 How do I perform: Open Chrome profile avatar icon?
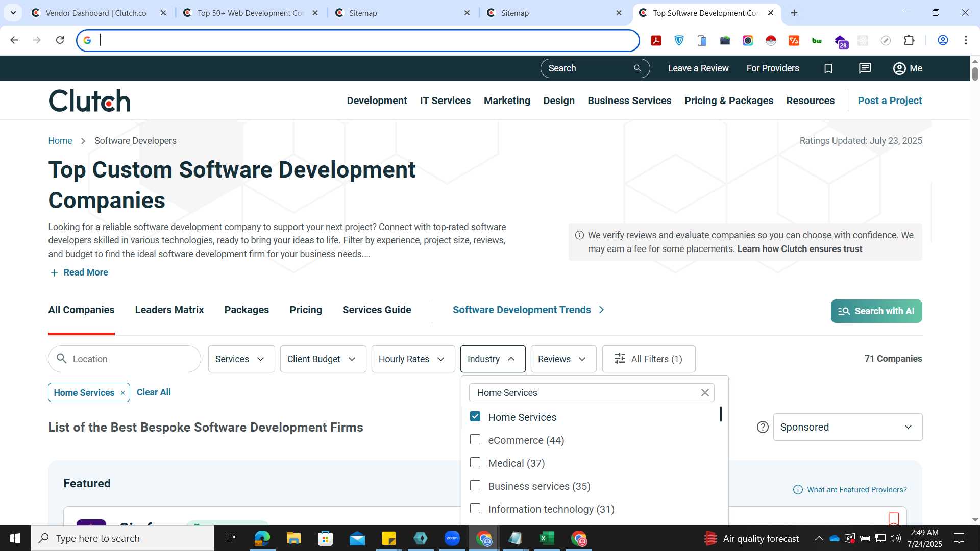click(x=943, y=40)
